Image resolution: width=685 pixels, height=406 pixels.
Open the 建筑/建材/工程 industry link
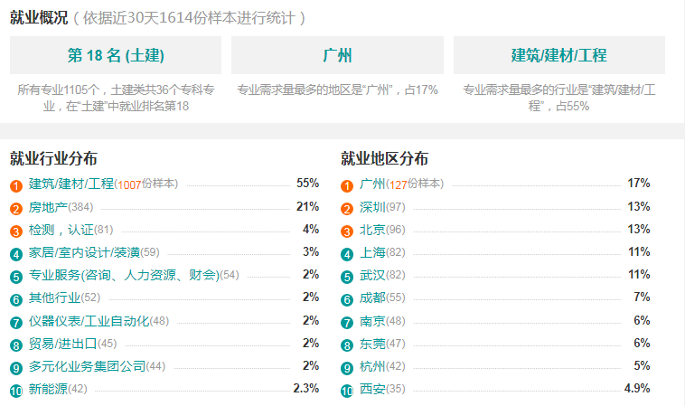pos(71,184)
